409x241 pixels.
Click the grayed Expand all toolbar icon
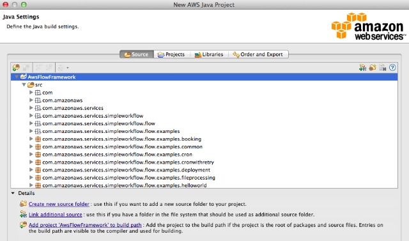pyautogui.click(x=39, y=68)
